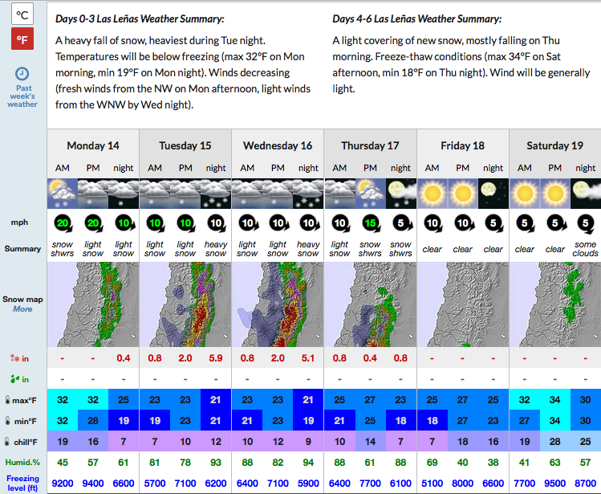
Task: Select the Saturday 19 column header
Action: [555, 145]
